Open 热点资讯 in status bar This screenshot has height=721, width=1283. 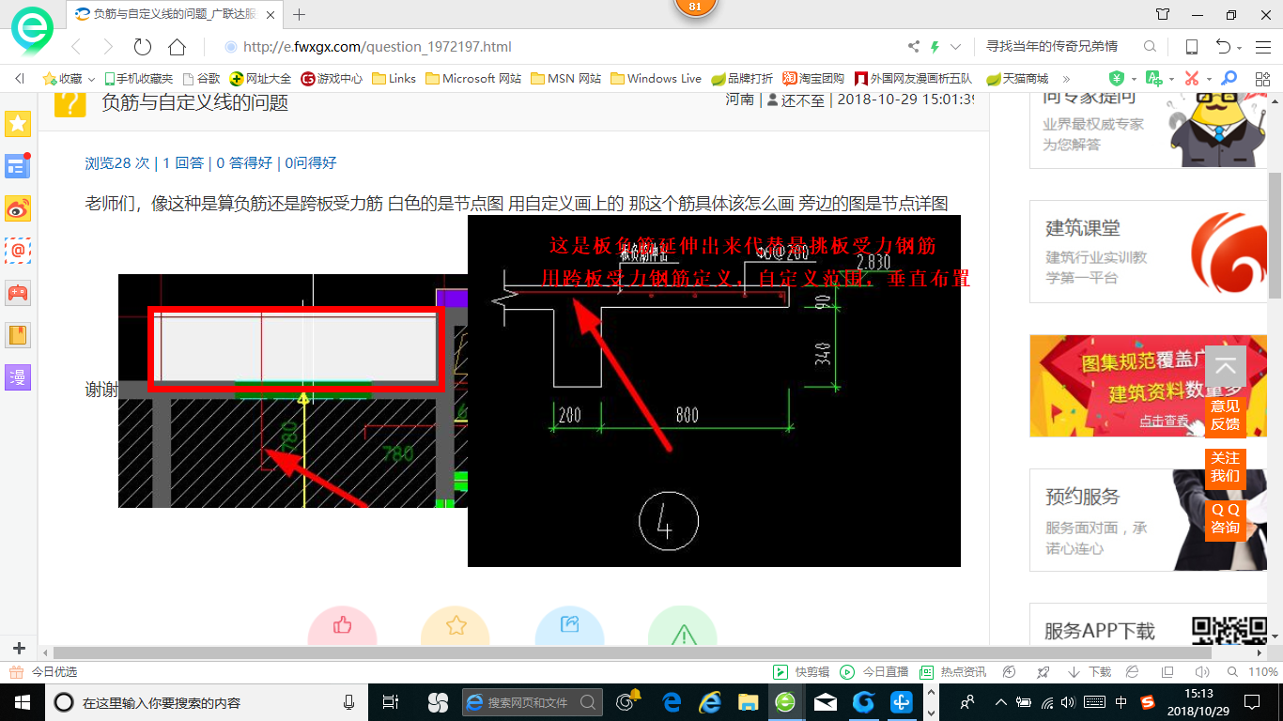(952, 672)
